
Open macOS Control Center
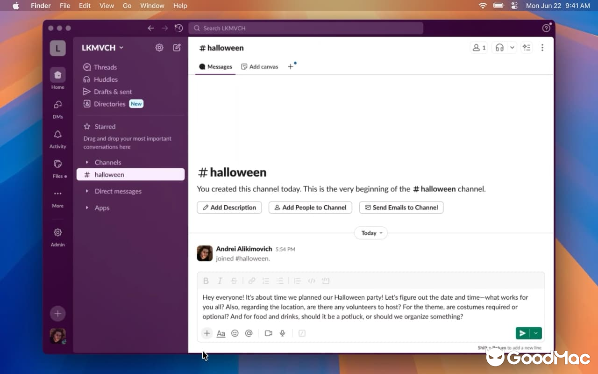515,6
